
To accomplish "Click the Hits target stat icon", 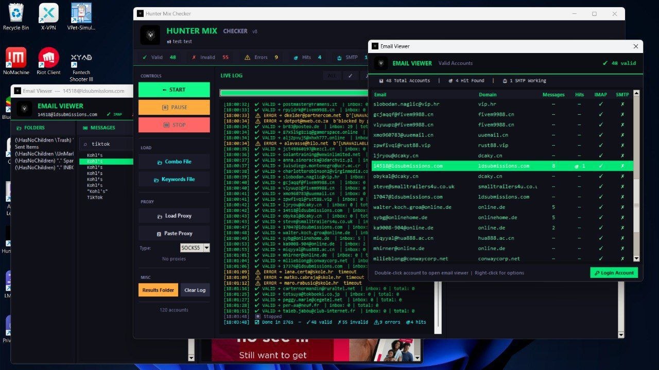I will pos(295,57).
